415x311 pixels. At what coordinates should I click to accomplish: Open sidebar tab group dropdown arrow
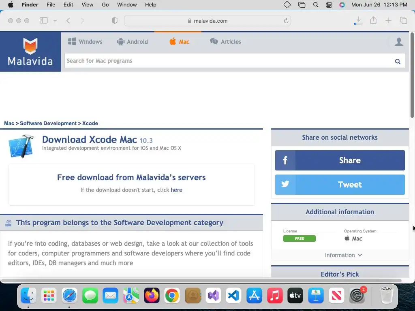55,20
